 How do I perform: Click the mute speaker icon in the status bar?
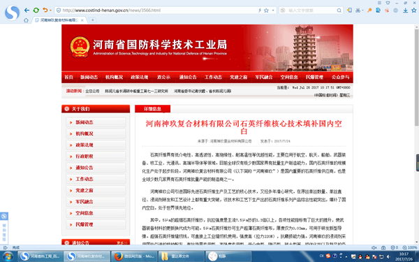(374, 247)
